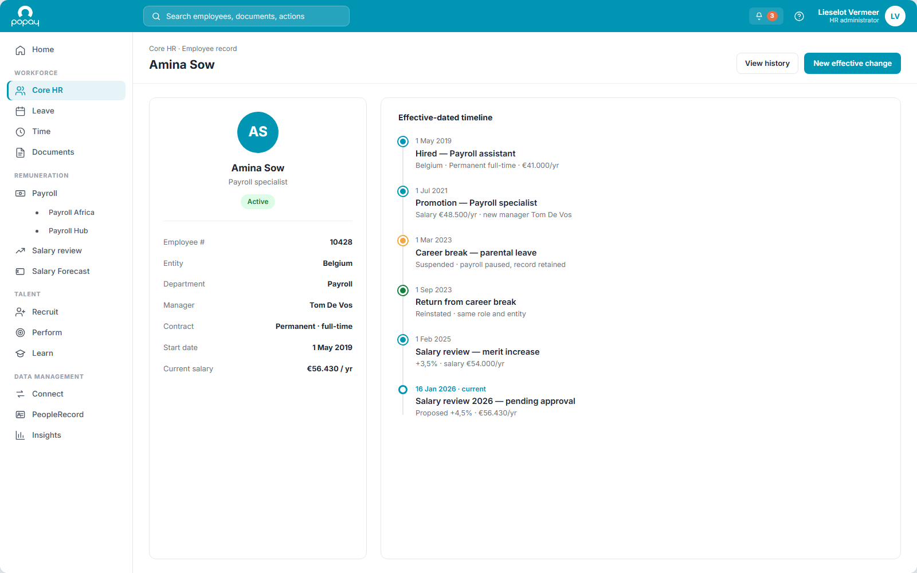917x573 pixels.
Task: Go to Home in the sidebar
Action: point(66,50)
